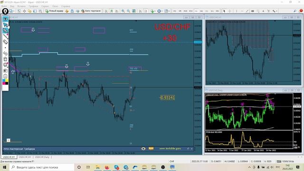The height and width of the screenshot is (171, 304).
Task: Toggle Авто-торговля button
Action: tap(91, 11)
